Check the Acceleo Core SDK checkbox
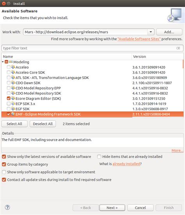Screen dimensions: 185x215 point(9,72)
